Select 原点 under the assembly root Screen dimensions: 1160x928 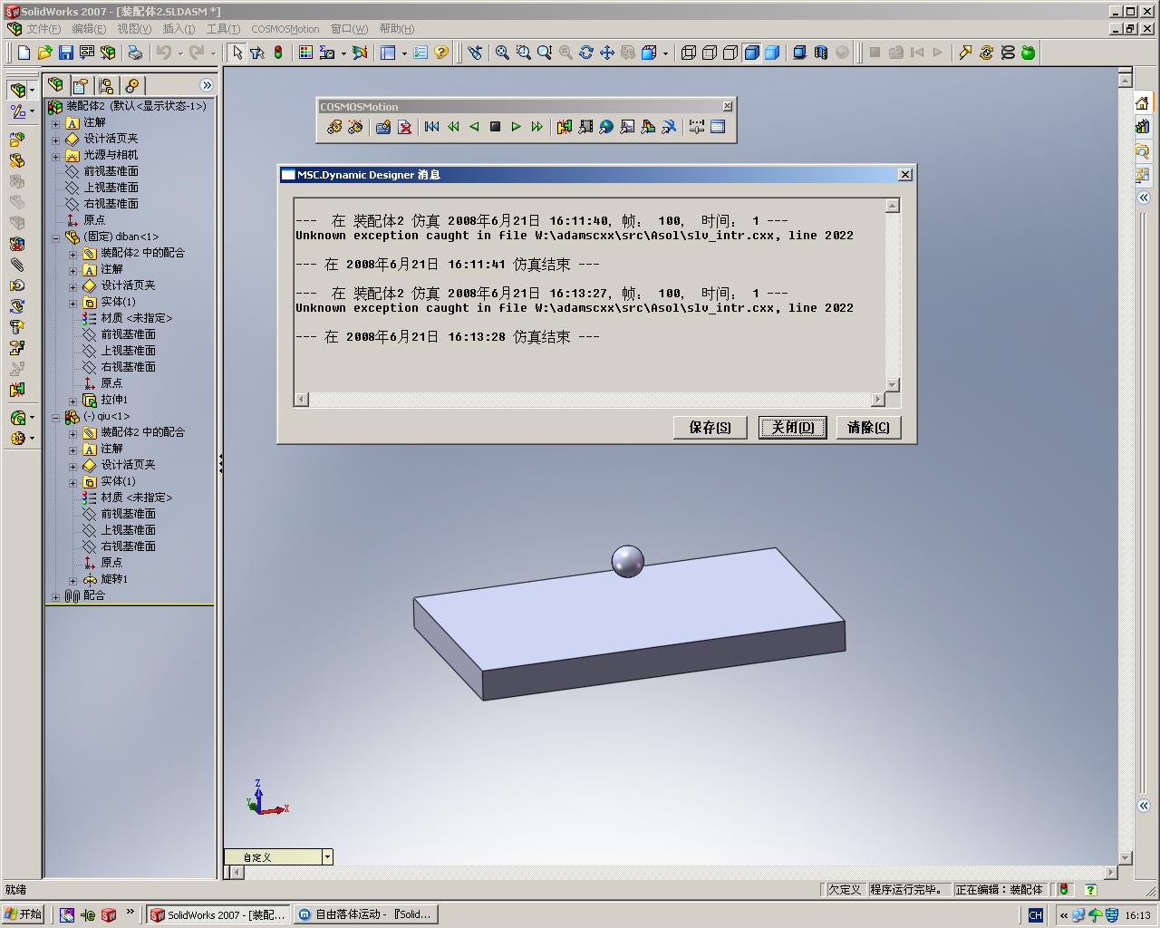click(x=94, y=220)
